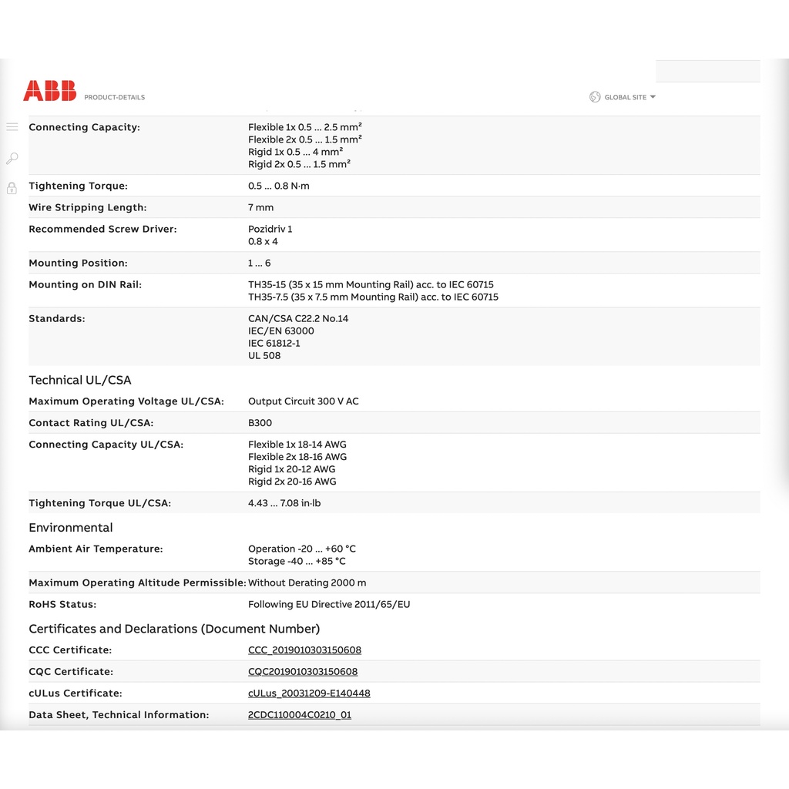Select the 'RoHS Status:' label

[62, 604]
